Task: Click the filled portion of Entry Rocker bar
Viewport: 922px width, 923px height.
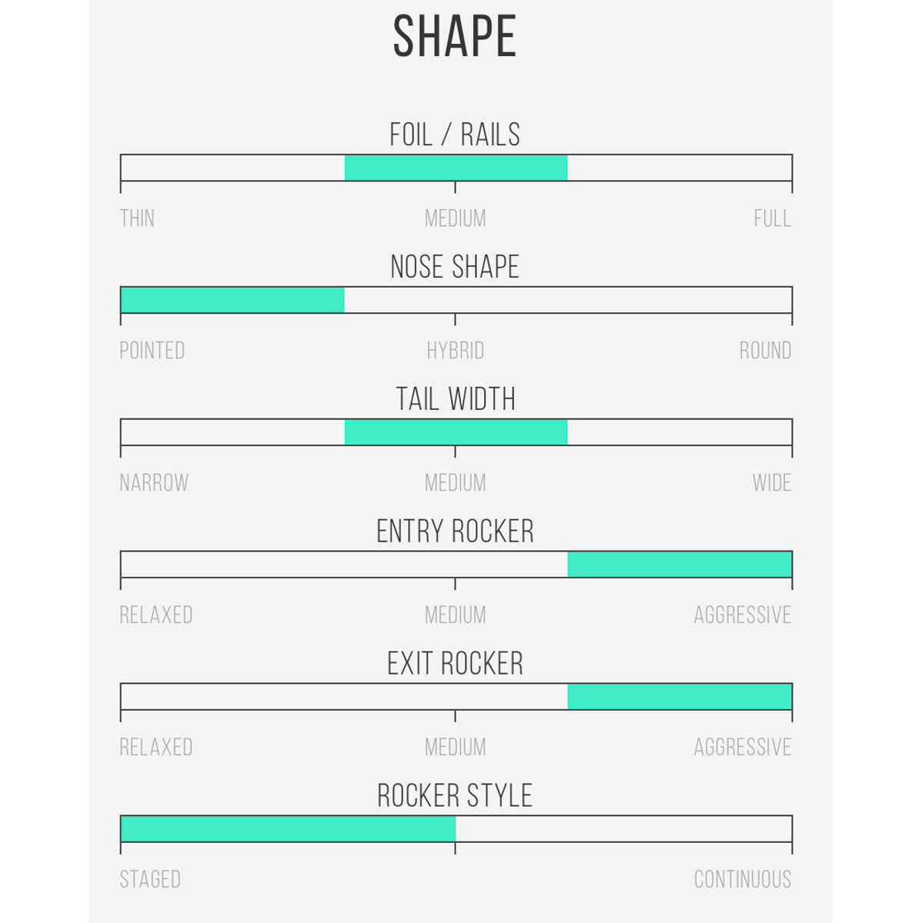Action: (x=680, y=565)
